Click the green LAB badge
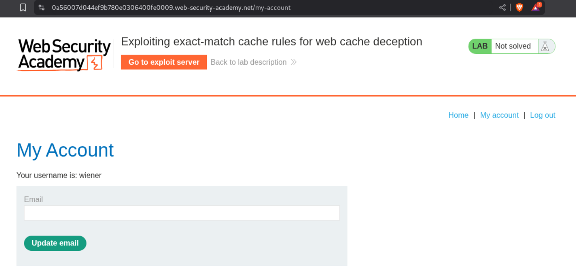This screenshot has height=278, width=576. tap(480, 46)
